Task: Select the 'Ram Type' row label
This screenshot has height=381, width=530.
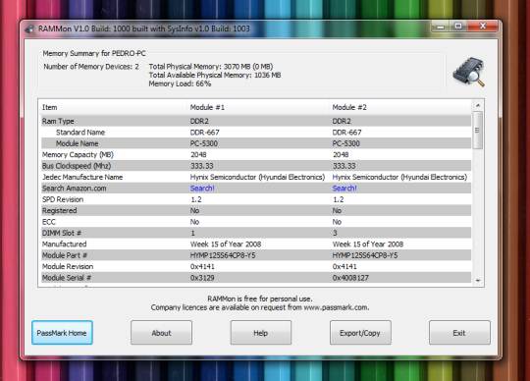Action: tap(58, 121)
